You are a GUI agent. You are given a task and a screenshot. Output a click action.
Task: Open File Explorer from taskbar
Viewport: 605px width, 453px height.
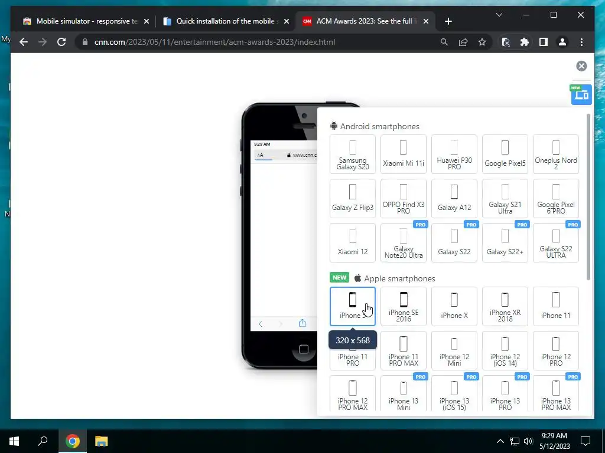pyautogui.click(x=101, y=441)
